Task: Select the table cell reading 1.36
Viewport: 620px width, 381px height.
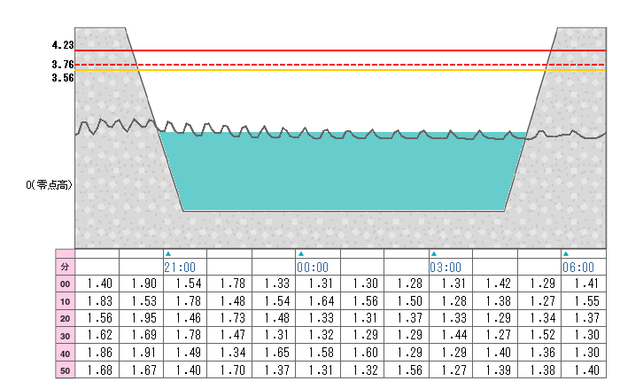Action: [539, 353]
